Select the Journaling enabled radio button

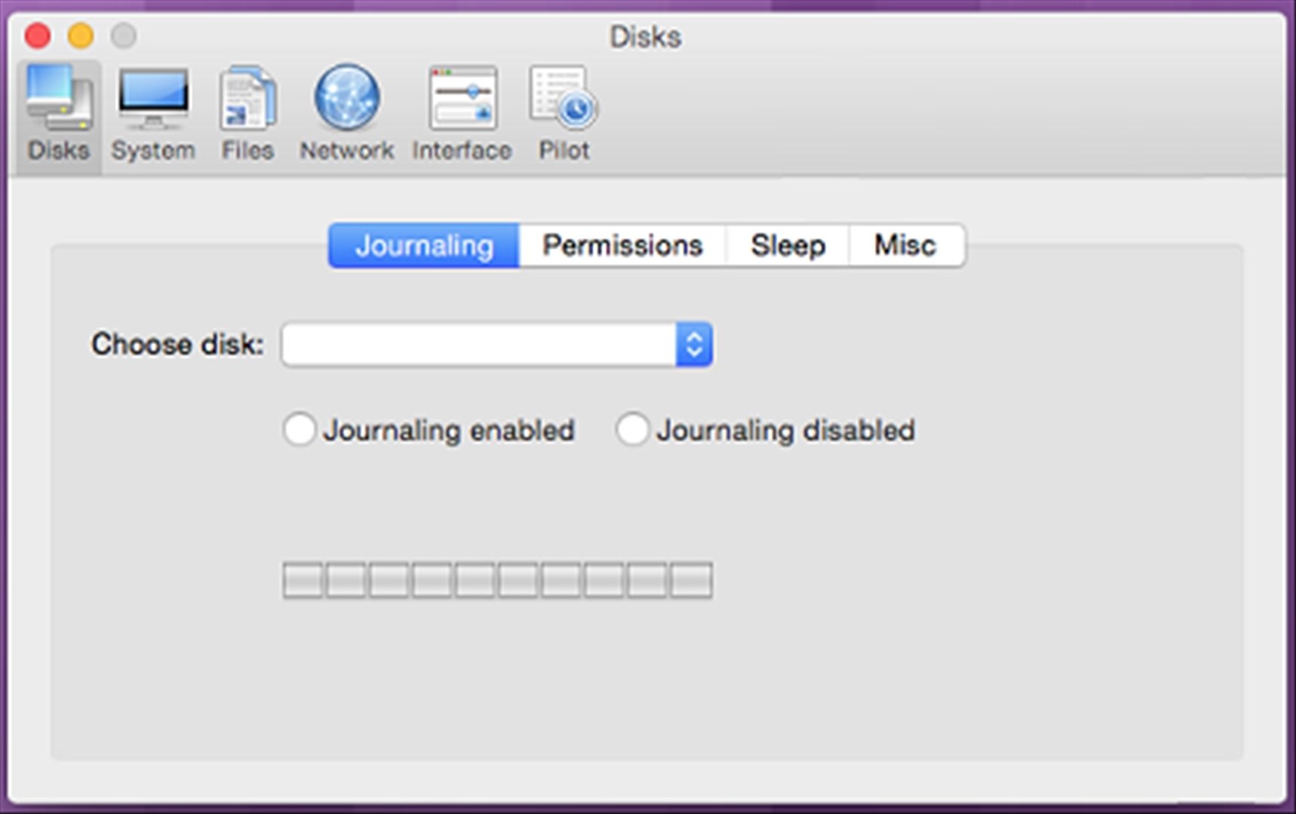click(299, 429)
